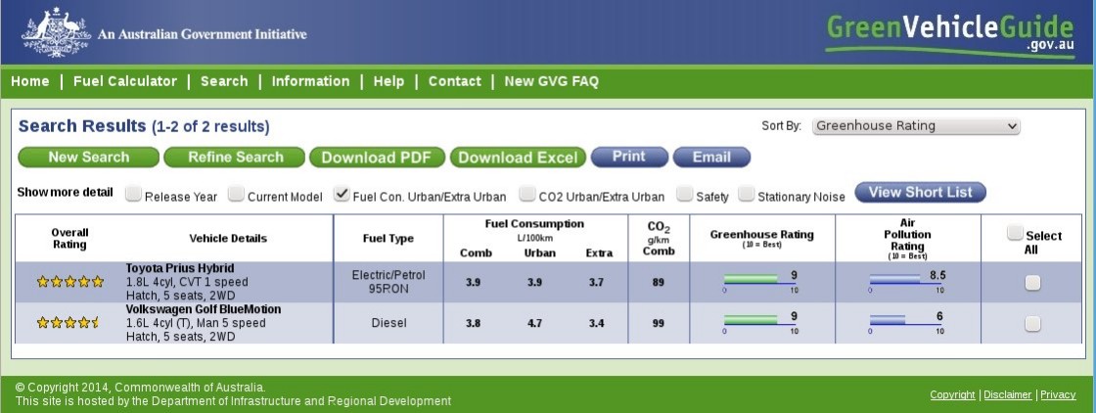Click the Toyota Prius Hybrid vehicle name

pos(180,268)
